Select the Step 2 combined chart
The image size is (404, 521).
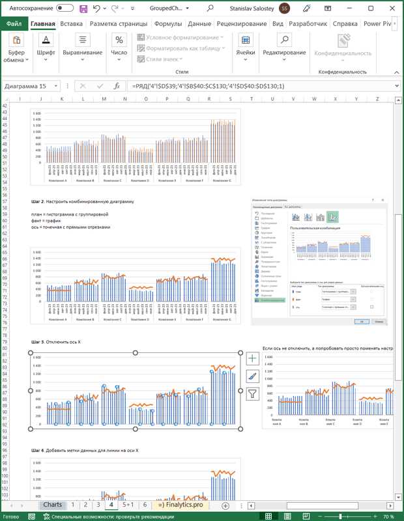pyautogui.click(x=136, y=286)
